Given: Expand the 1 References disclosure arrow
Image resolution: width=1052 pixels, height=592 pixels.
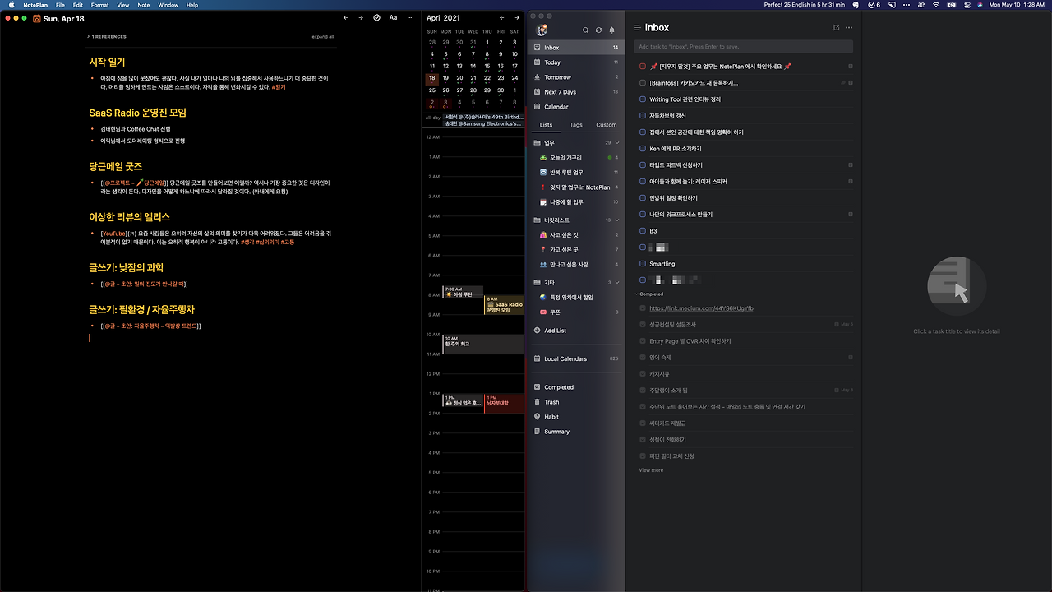Looking at the screenshot, I should tap(88, 36).
